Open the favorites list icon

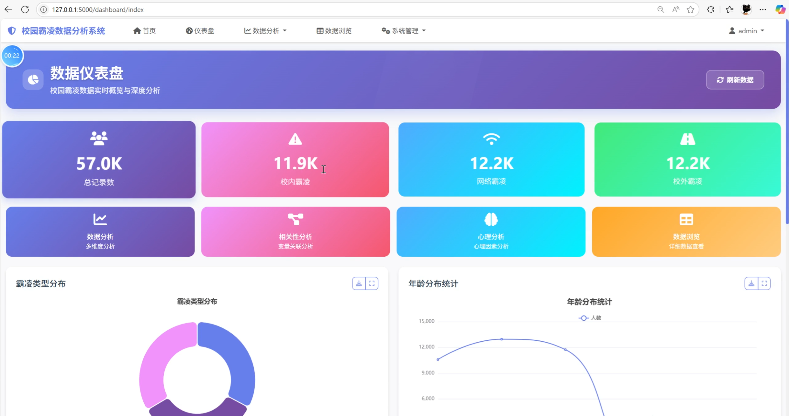pos(729,9)
